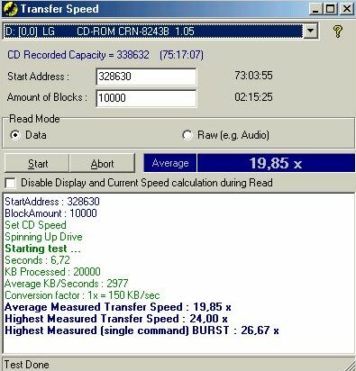The height and width of the screenshot is (371, 356).
Task: Click the 'Test Done' status bar text
Action: (26, 365)
